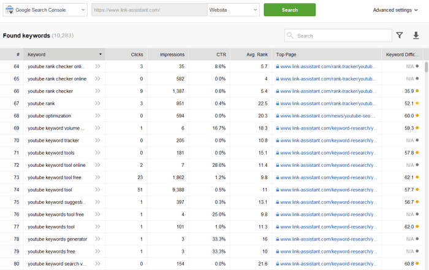The width and height of the screenshot is (429, 270).
Task: Click difficulty value 62.1
Action: pyautogui.click(x=409, y=177)
